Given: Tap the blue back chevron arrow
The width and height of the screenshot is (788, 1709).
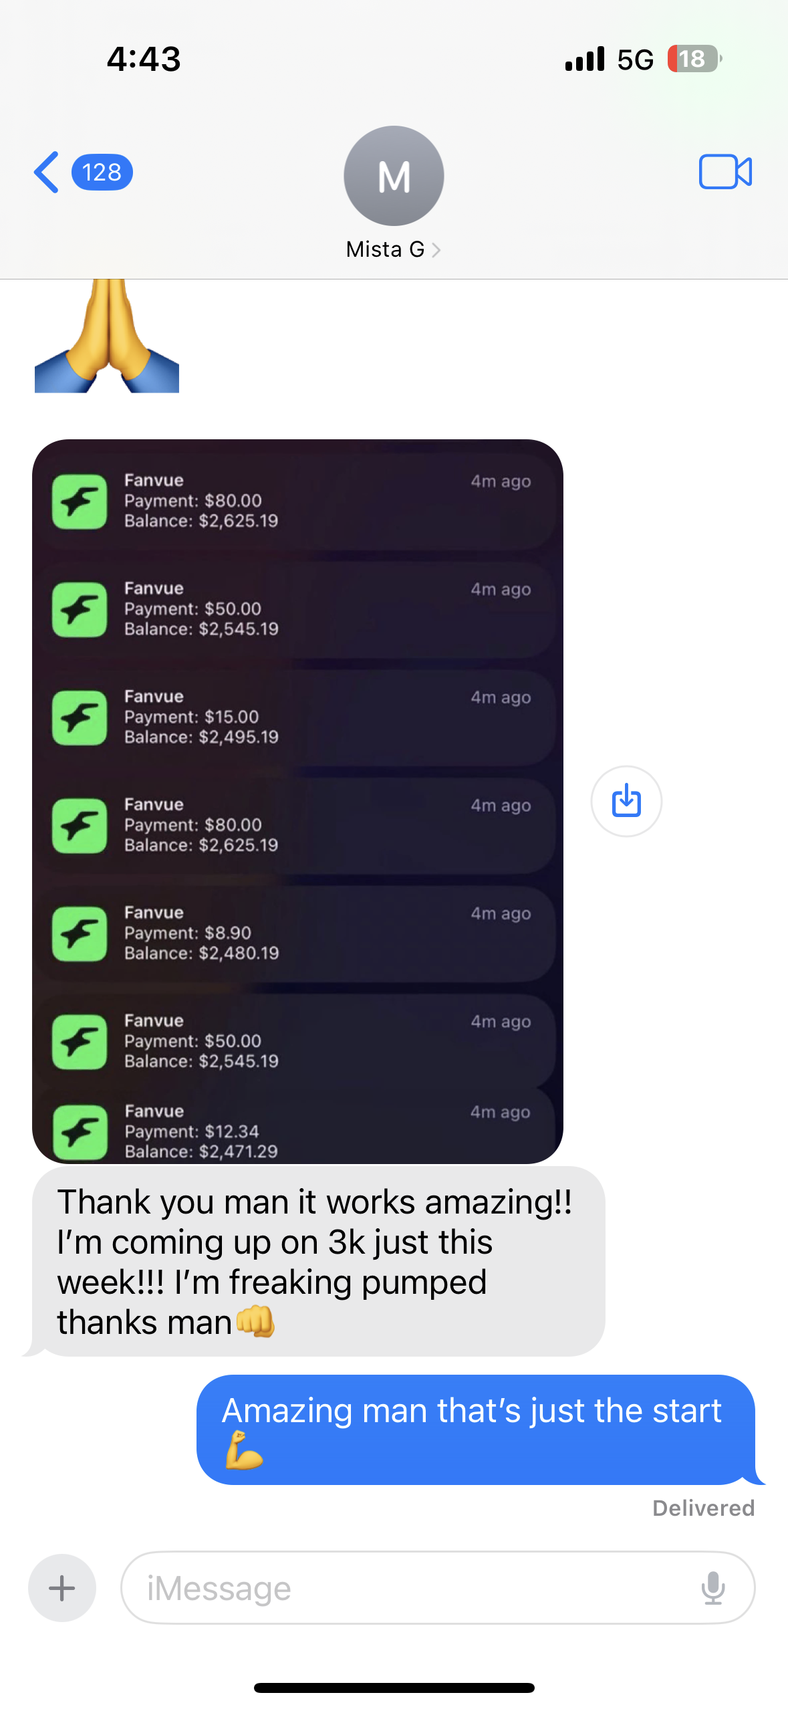Looking at the screenshot, I should (46, 172).
